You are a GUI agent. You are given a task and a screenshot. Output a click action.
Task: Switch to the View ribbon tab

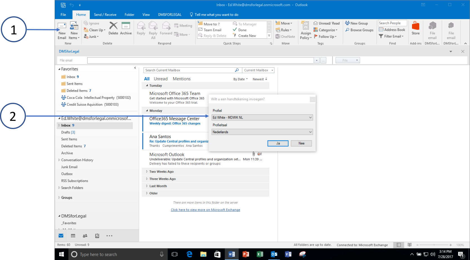[x=146, y=15]
